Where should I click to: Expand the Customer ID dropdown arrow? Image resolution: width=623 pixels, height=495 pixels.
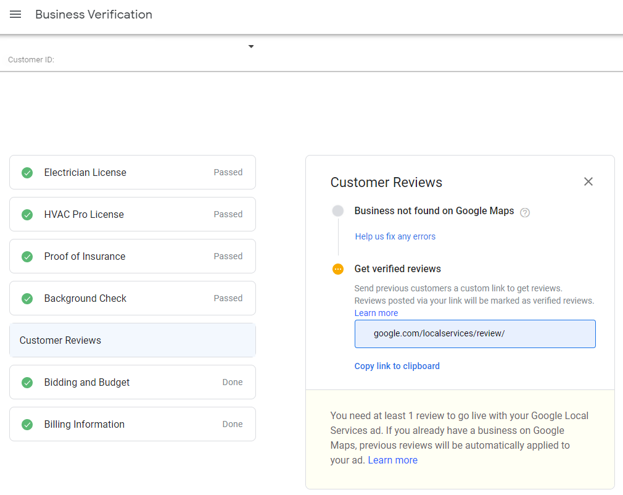point(251,47)
